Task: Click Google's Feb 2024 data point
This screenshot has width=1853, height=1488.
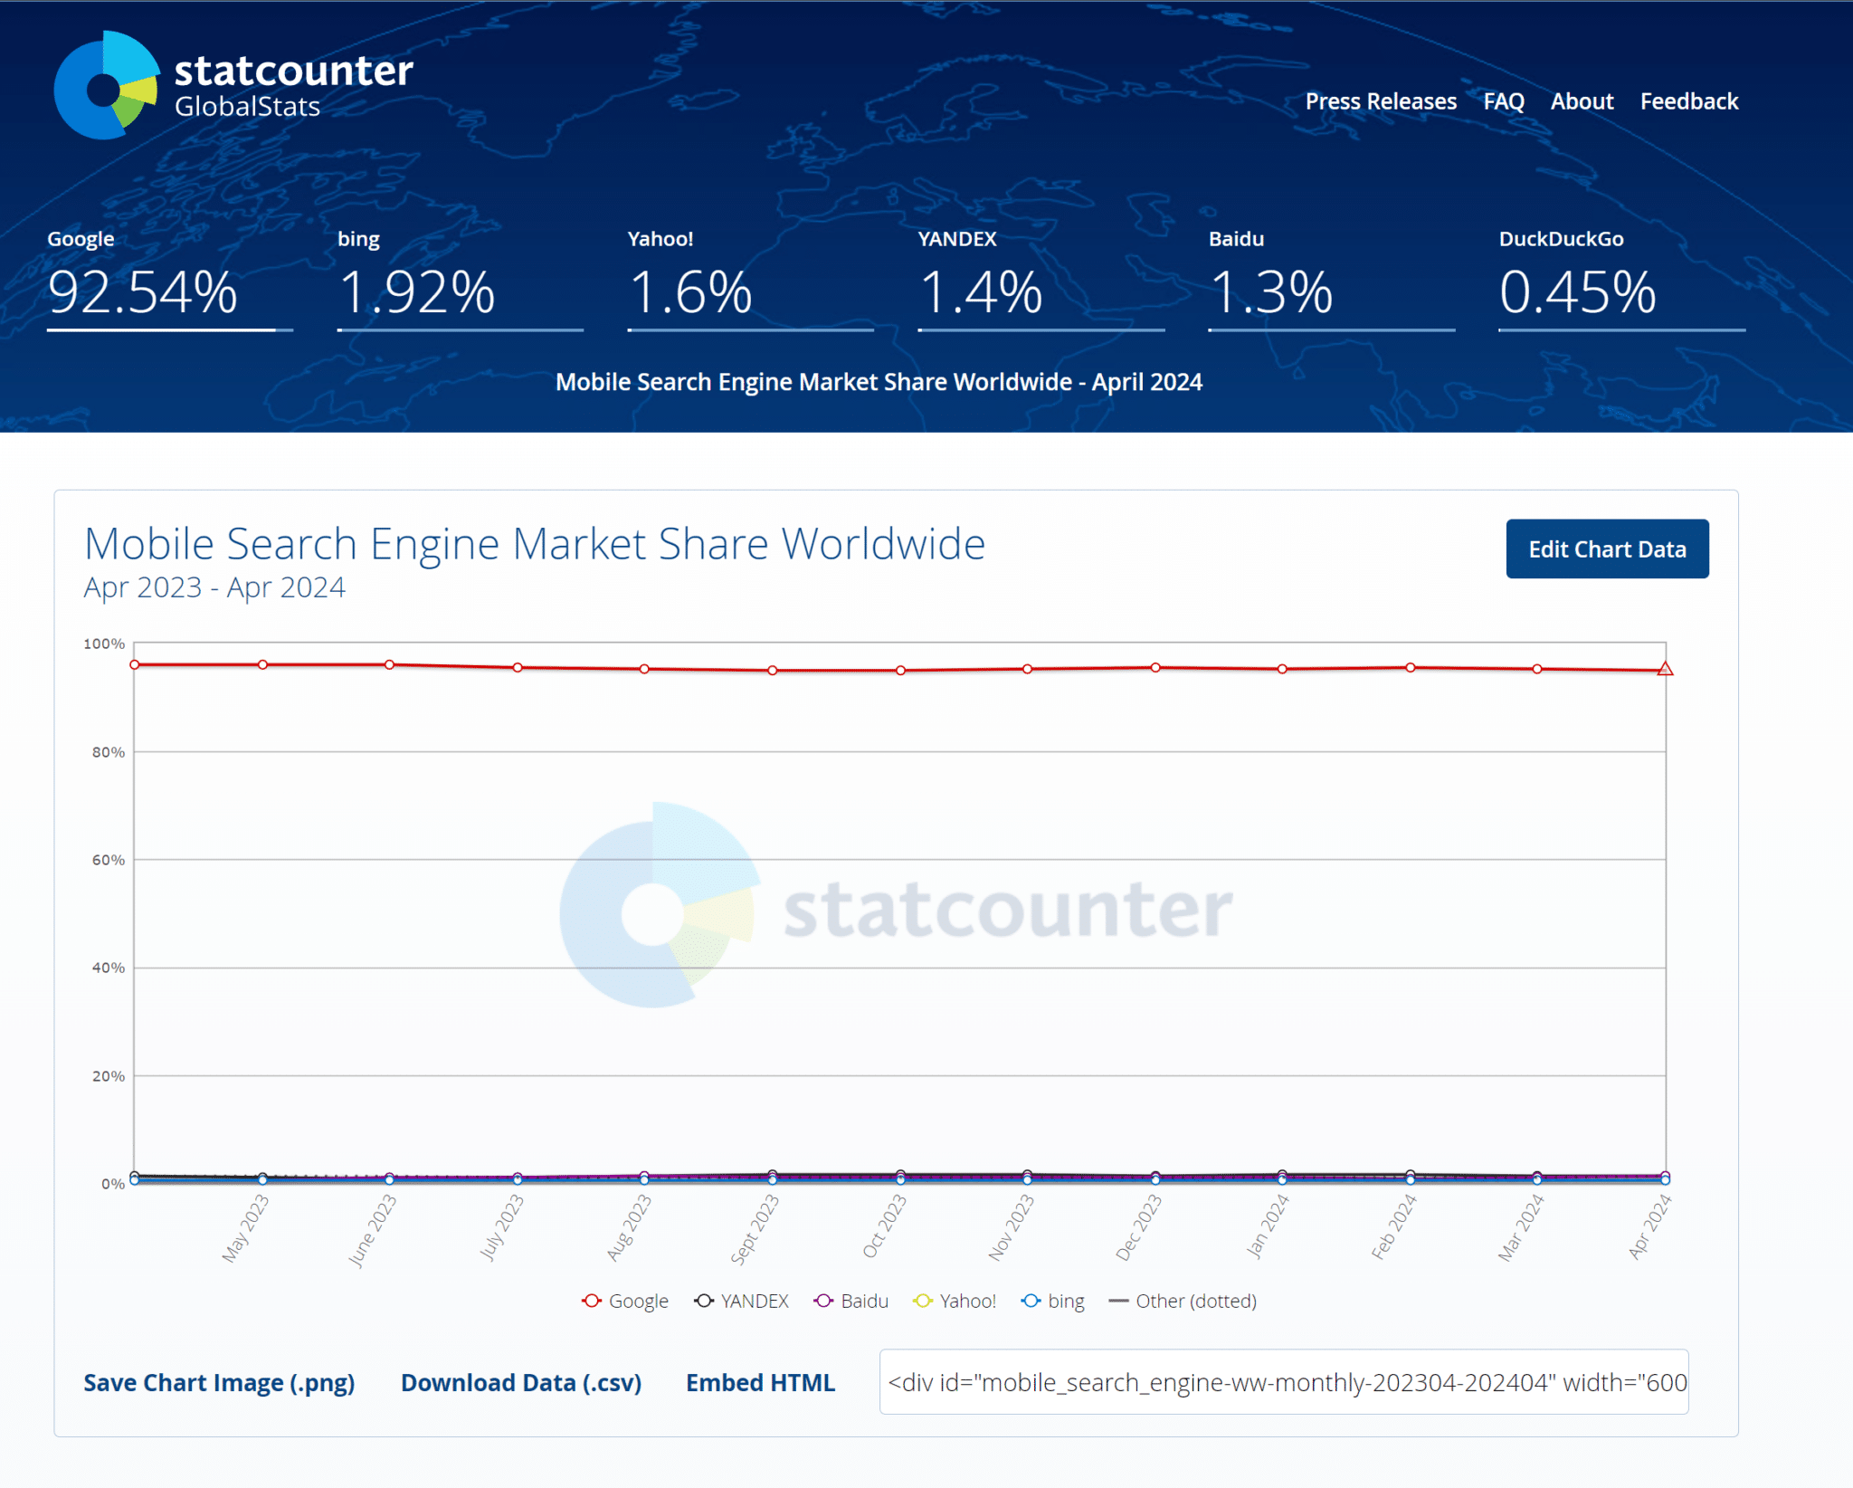Action: [1411, 668]
